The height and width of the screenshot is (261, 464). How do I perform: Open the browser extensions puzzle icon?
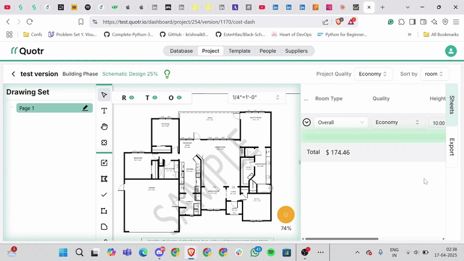pyautogui.click(x=401, y=21)
